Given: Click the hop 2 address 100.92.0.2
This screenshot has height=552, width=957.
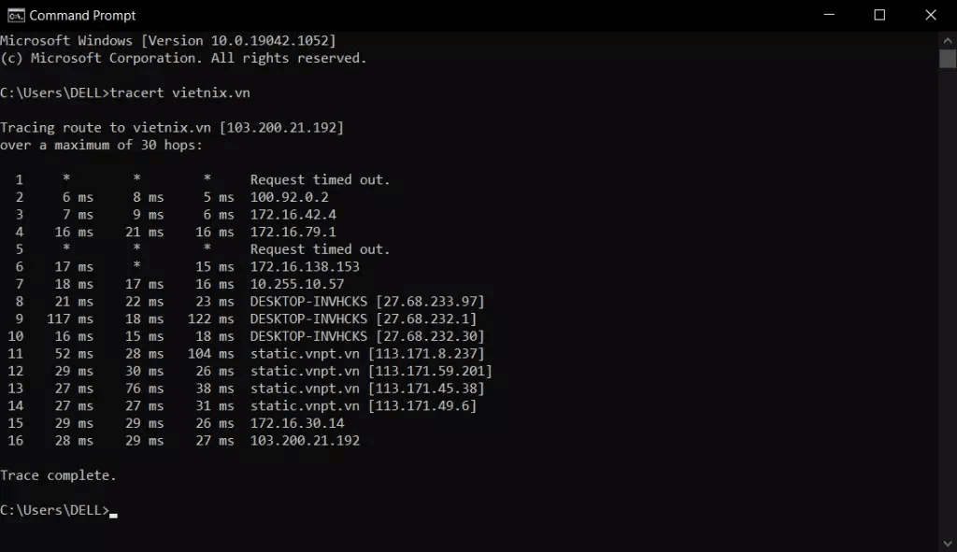Looking at the screenshot, I should point(290,197).
